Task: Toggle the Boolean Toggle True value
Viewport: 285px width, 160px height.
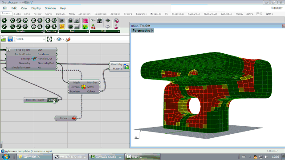Action: [52, 100]
